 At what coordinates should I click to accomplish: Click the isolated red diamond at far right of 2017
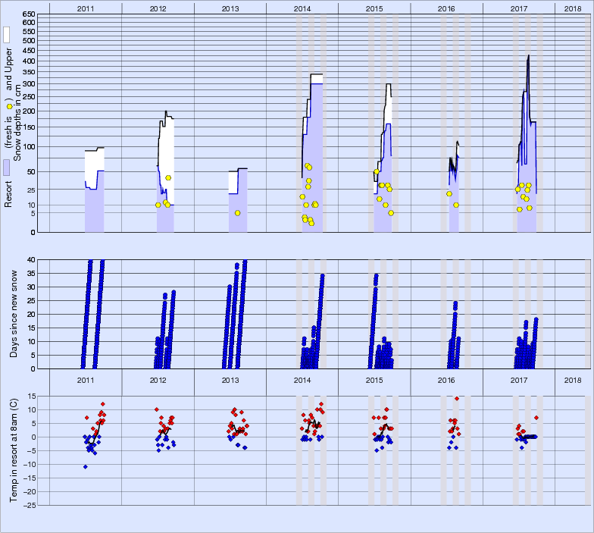click(x=536, y=418)
